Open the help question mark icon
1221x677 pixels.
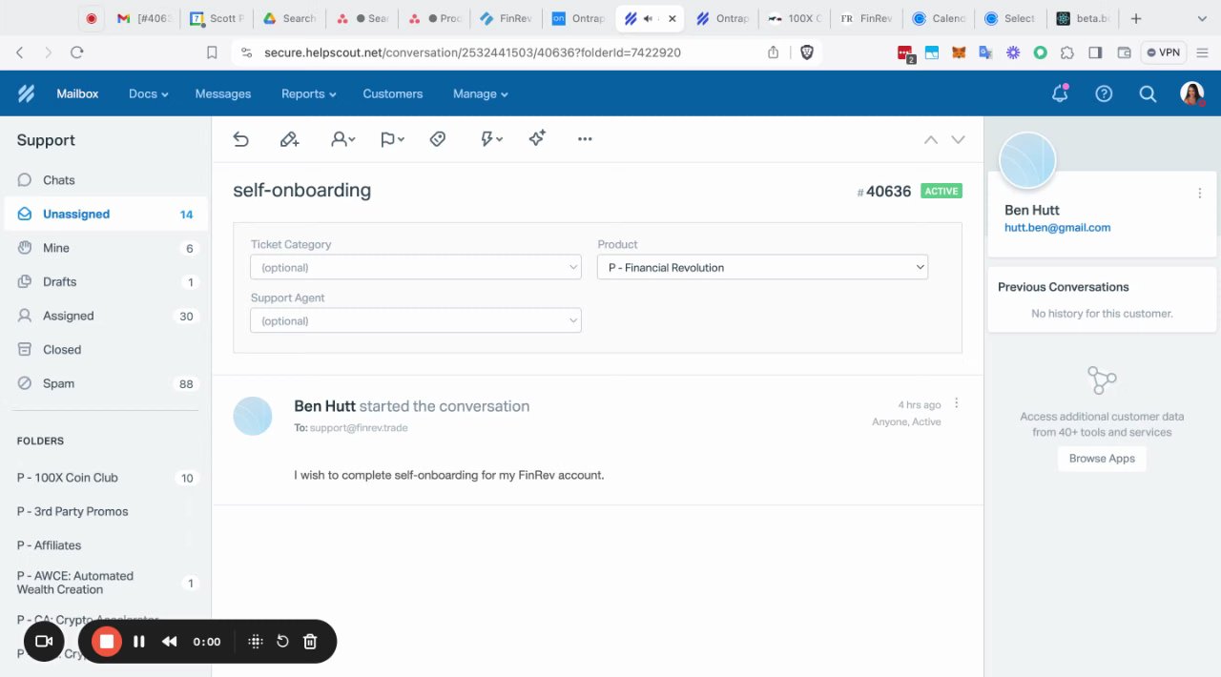[x=1104, y=93]
